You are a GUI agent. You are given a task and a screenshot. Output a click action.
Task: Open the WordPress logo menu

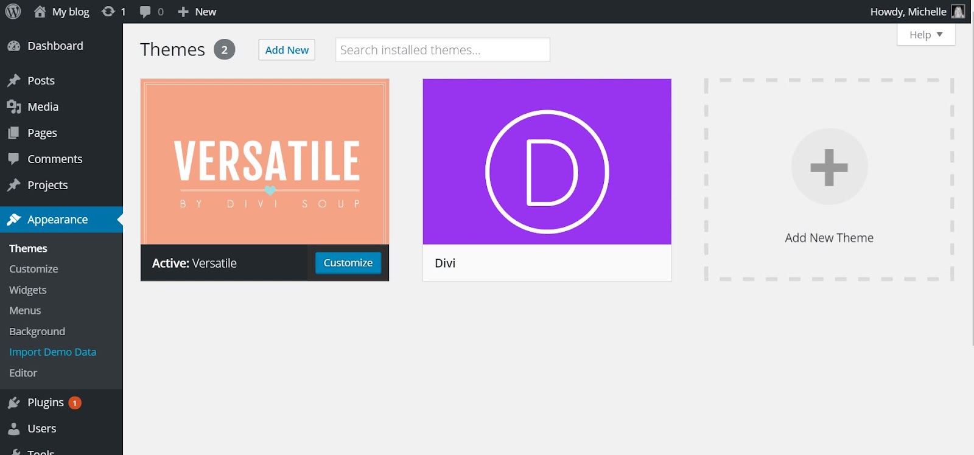tap(13, 12)
